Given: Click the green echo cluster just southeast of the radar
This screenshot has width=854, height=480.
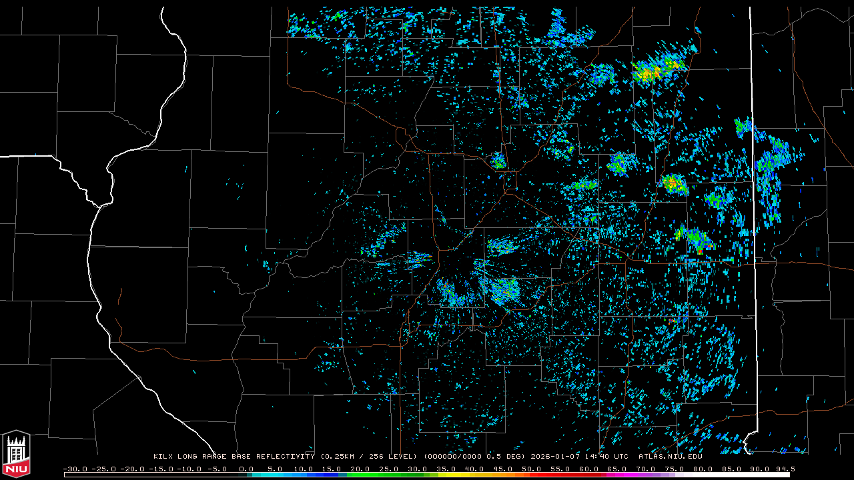Looking at the screenshot, I should tap(505, 290).
